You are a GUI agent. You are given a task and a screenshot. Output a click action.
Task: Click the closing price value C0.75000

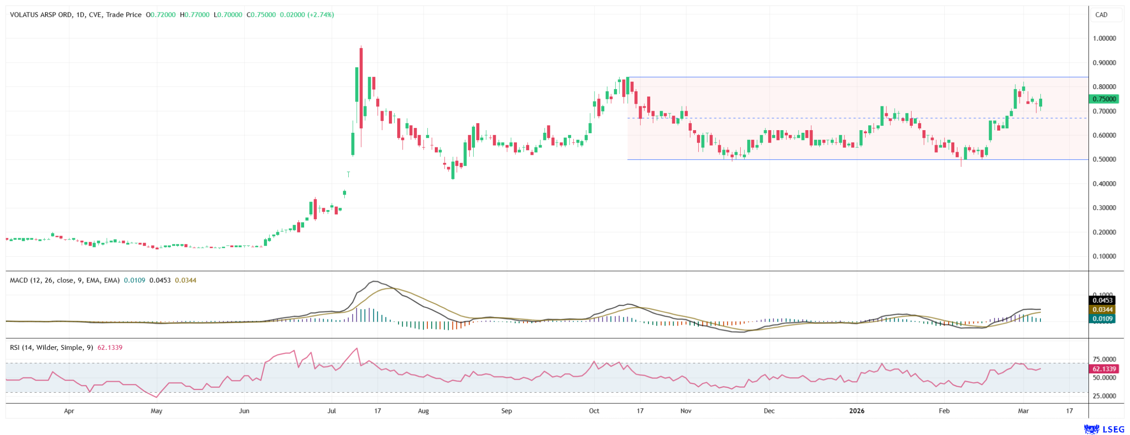[261, 15]
